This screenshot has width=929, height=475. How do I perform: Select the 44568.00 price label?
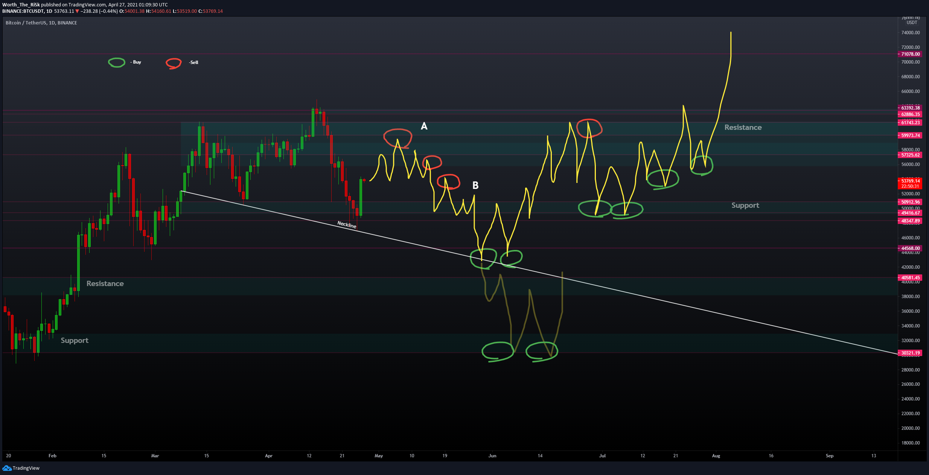coord(910,248)
